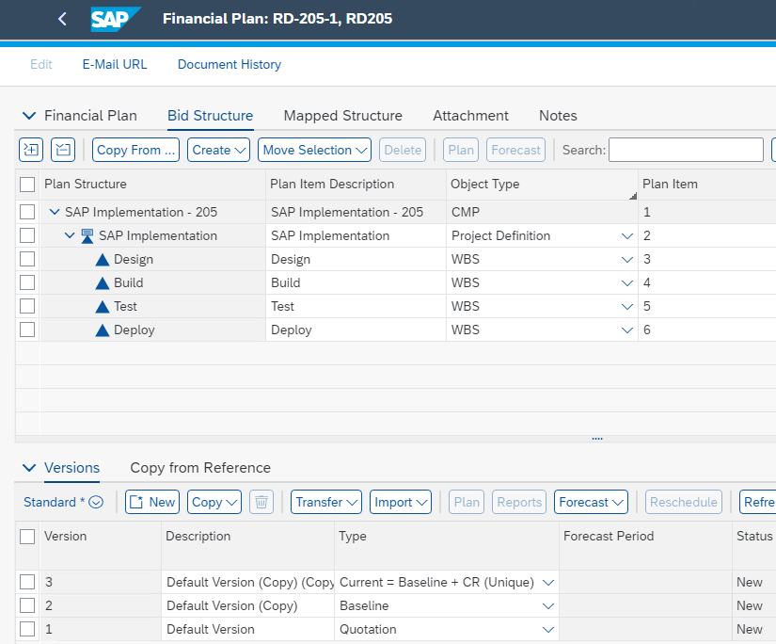Check the Build row checkbox
Screen dimensions: 776x644
pos(27,282)
